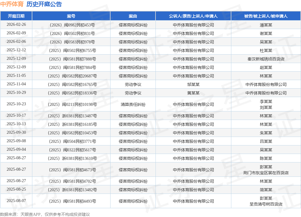Click plaintiff cell 邹某某
Image resolution: width=301 pixels, height=217 pixels.
click(193, 84)
